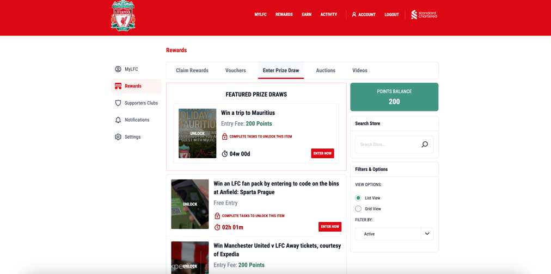Open Supporters Clubs in the left sidebar

(x=136, y=103)
